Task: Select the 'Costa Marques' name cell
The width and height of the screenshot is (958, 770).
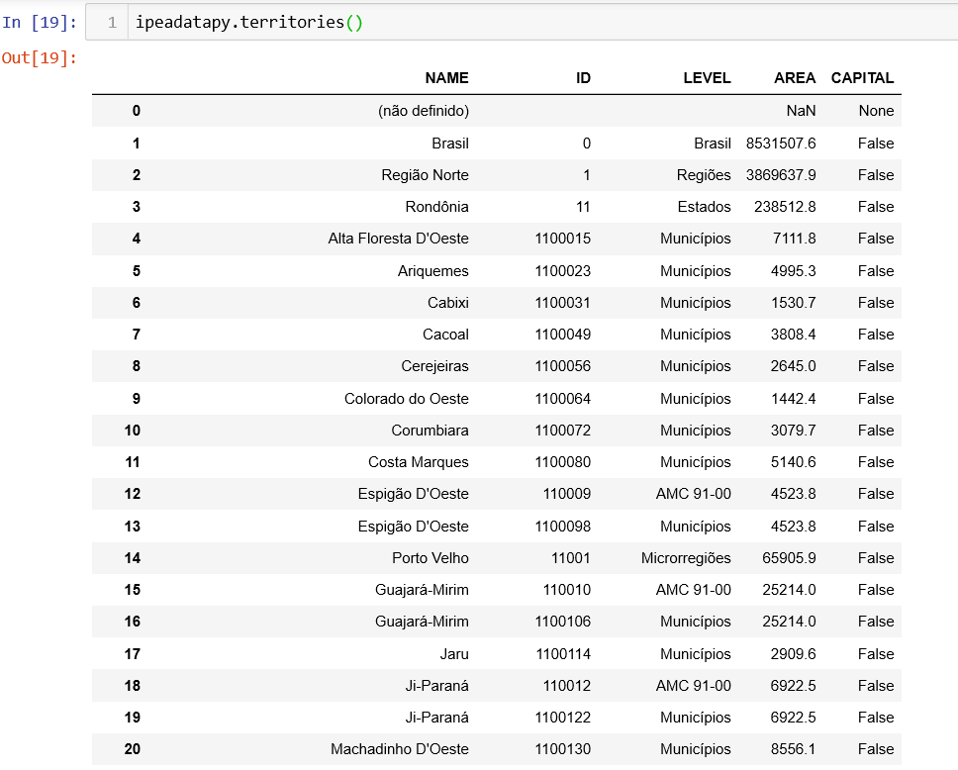Action: click(x=418, y=462)
